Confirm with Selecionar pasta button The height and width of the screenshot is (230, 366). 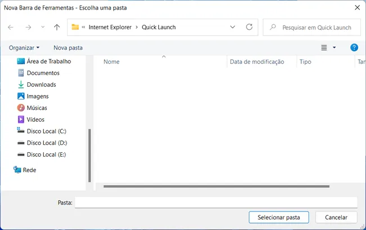[x=279, y=218]
